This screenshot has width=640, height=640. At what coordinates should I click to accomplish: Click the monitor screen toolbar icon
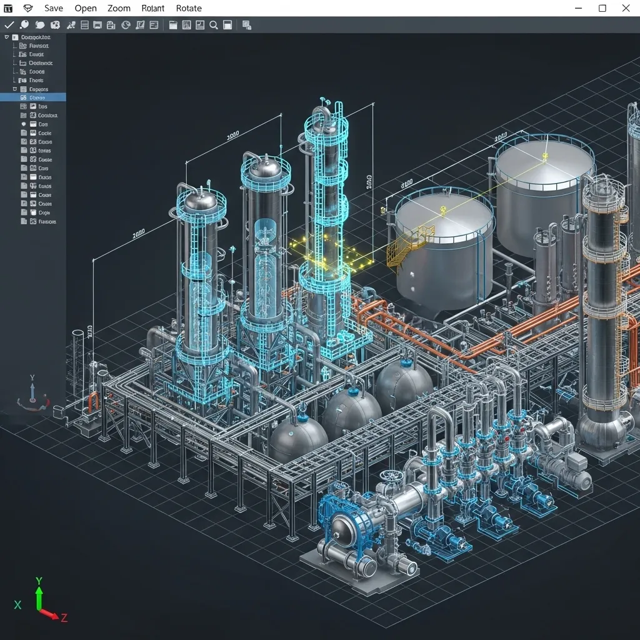click(97, 25)
